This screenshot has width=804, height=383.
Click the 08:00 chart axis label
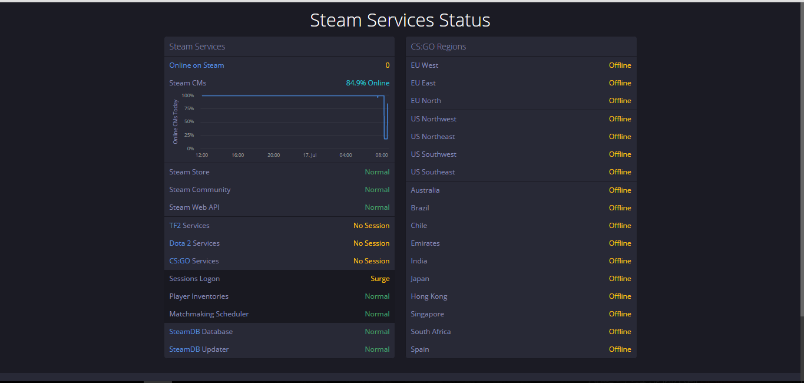382,155
